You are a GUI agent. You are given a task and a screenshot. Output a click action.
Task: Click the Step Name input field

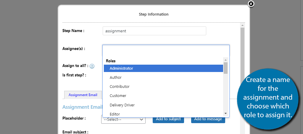pos(154,31)
